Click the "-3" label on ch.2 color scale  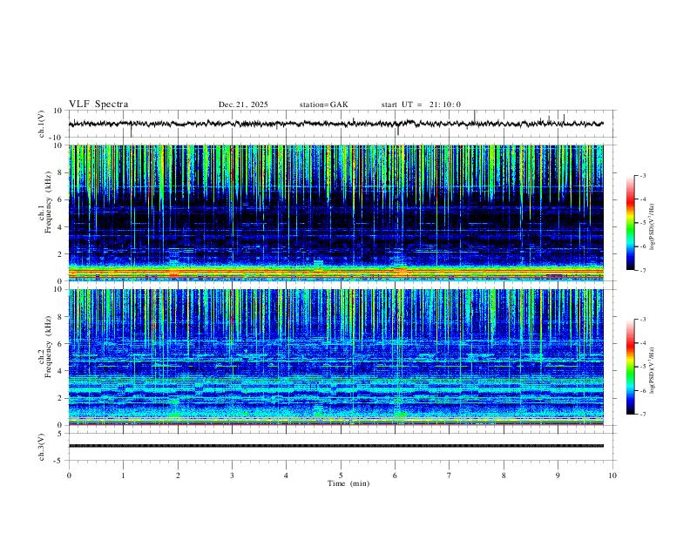[643, 320]
